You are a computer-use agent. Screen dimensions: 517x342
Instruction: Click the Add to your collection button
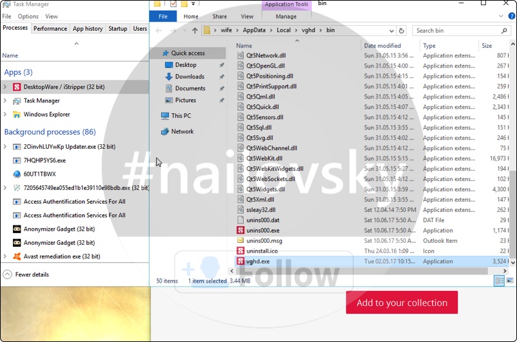pyautogui.click(x=402, y=303)
